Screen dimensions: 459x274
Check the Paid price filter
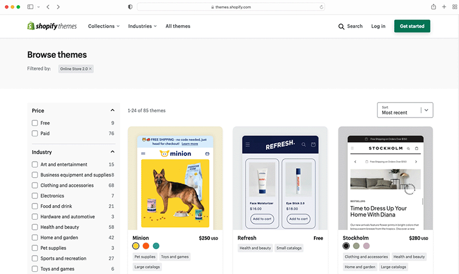tap(35, 134)
